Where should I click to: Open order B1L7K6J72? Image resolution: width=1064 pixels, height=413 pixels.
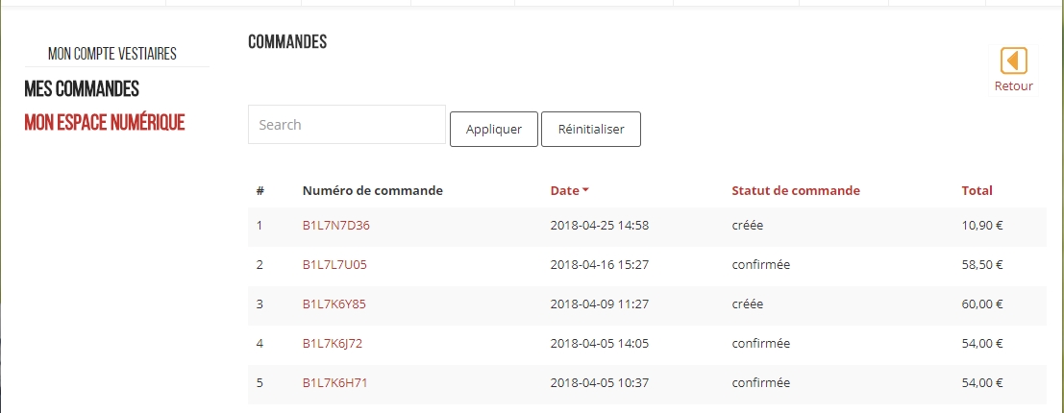[332, 344]
